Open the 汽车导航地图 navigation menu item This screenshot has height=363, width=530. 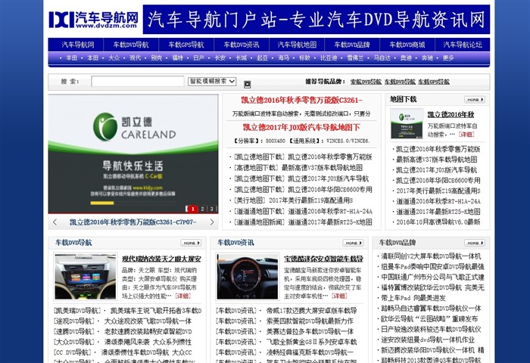[x=297, y=45]
